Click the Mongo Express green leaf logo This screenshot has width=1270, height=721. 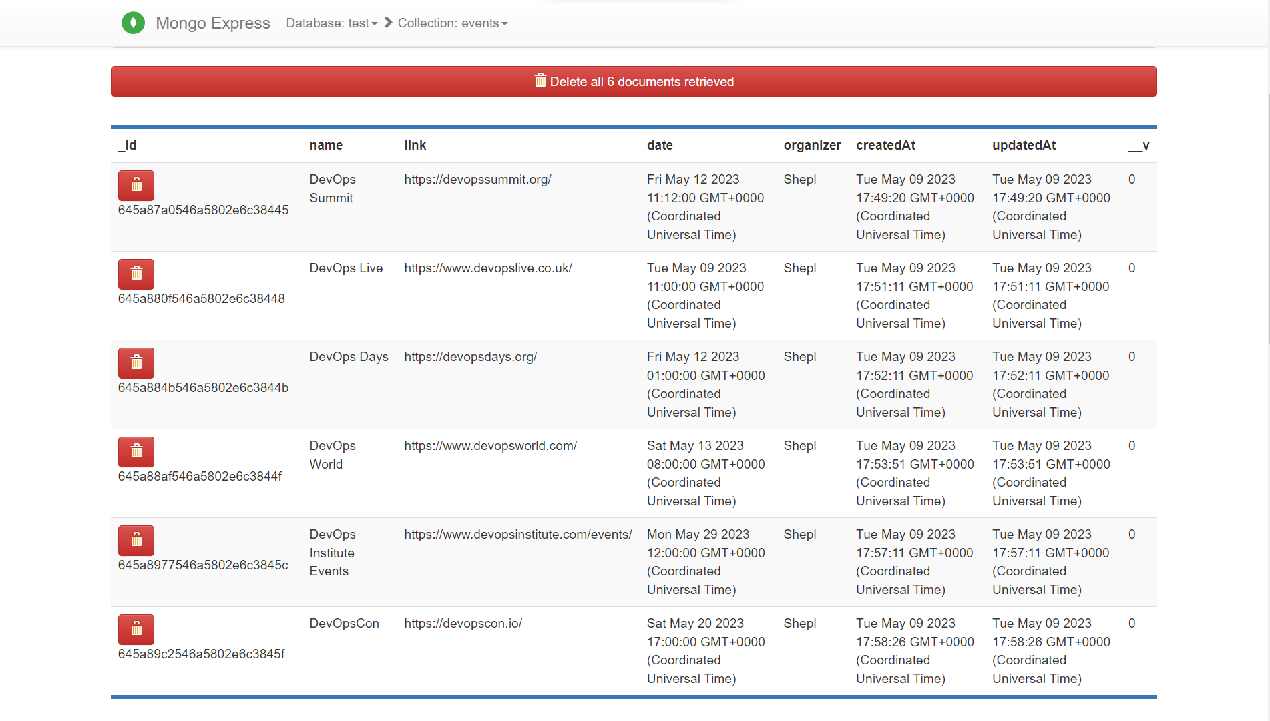point(133,23)
